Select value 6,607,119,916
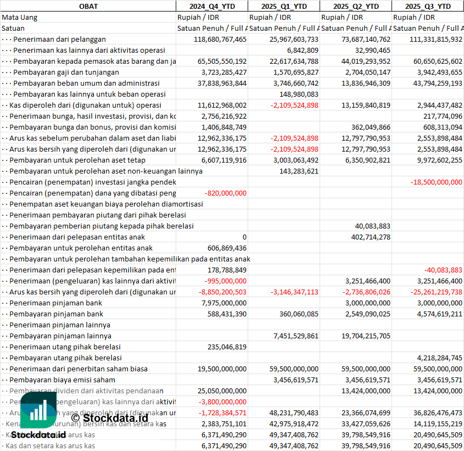464x451 pixels. tap(223, 160)
